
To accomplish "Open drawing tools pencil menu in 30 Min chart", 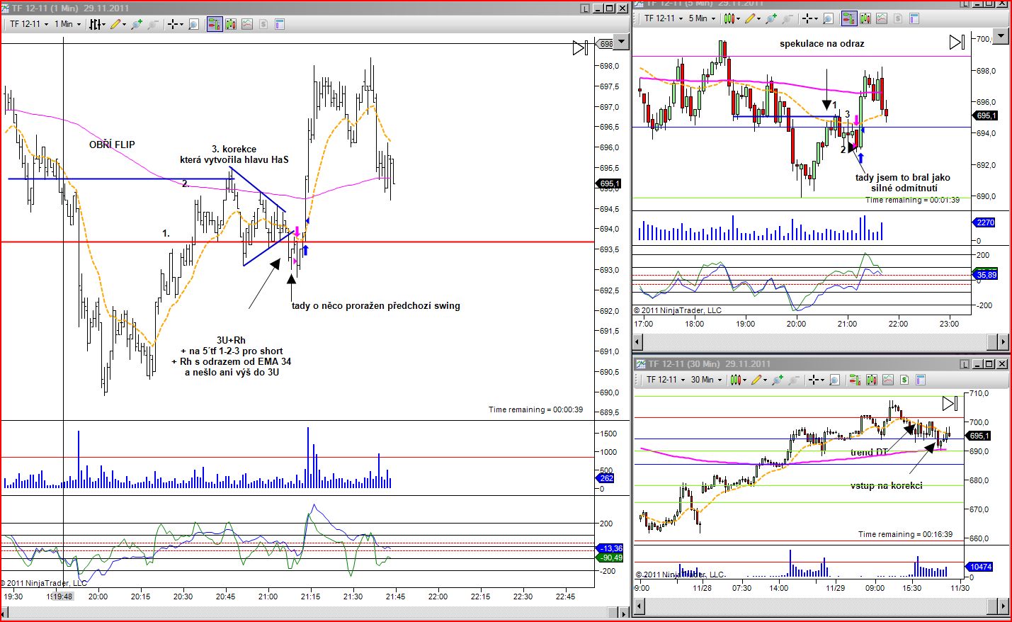I will point(759,380).
